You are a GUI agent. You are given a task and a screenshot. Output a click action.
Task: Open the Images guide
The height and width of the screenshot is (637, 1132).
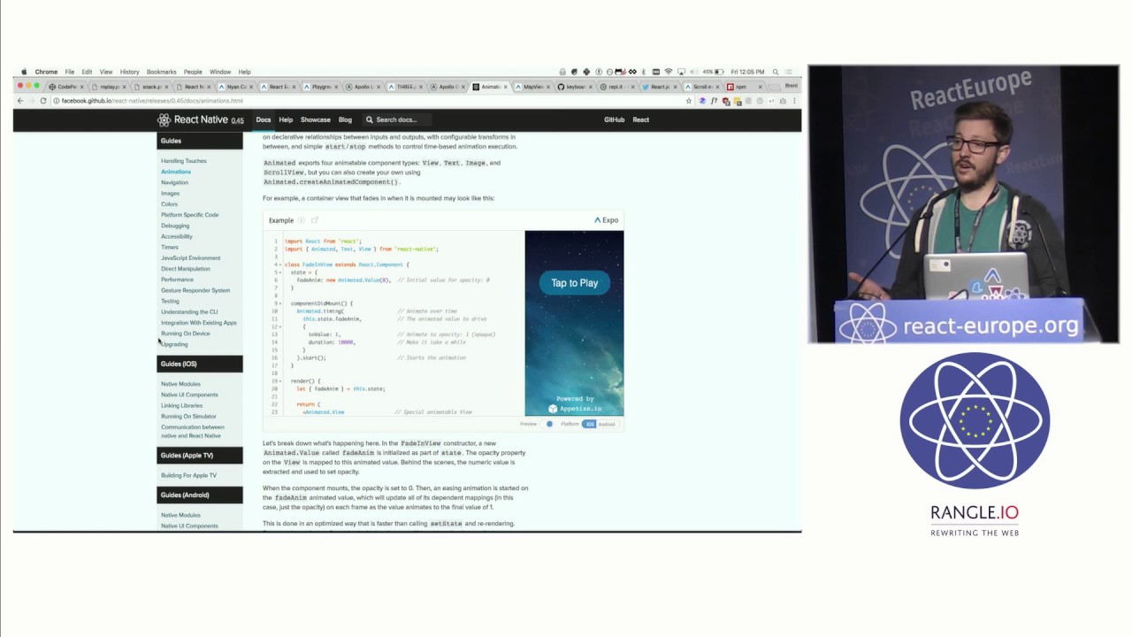[170, 193]
